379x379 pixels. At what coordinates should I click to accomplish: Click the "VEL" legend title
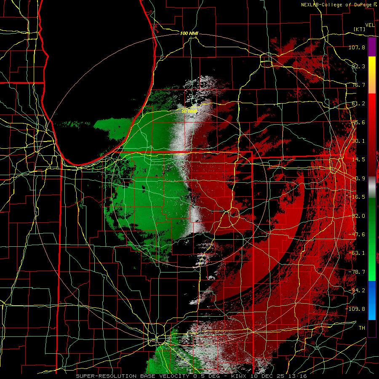370,25
